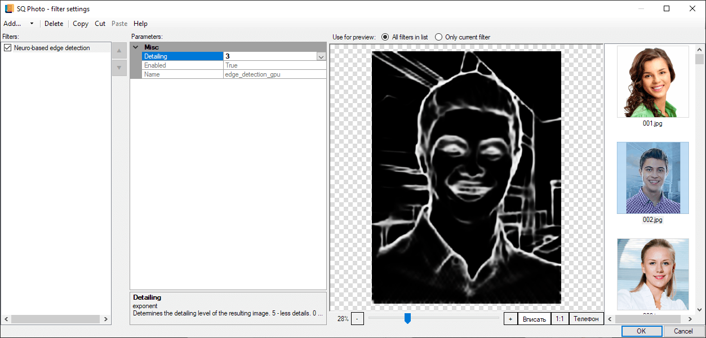The height and width of the screenshot is (338, 706).
Task: Click the Enabled value True
Action: click(275, 65)
